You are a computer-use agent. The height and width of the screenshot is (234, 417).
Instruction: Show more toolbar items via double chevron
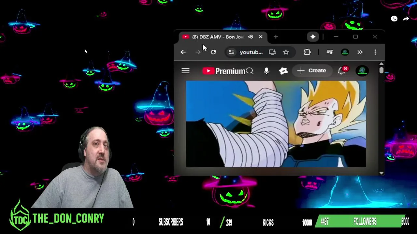click(x=360, y=52)
